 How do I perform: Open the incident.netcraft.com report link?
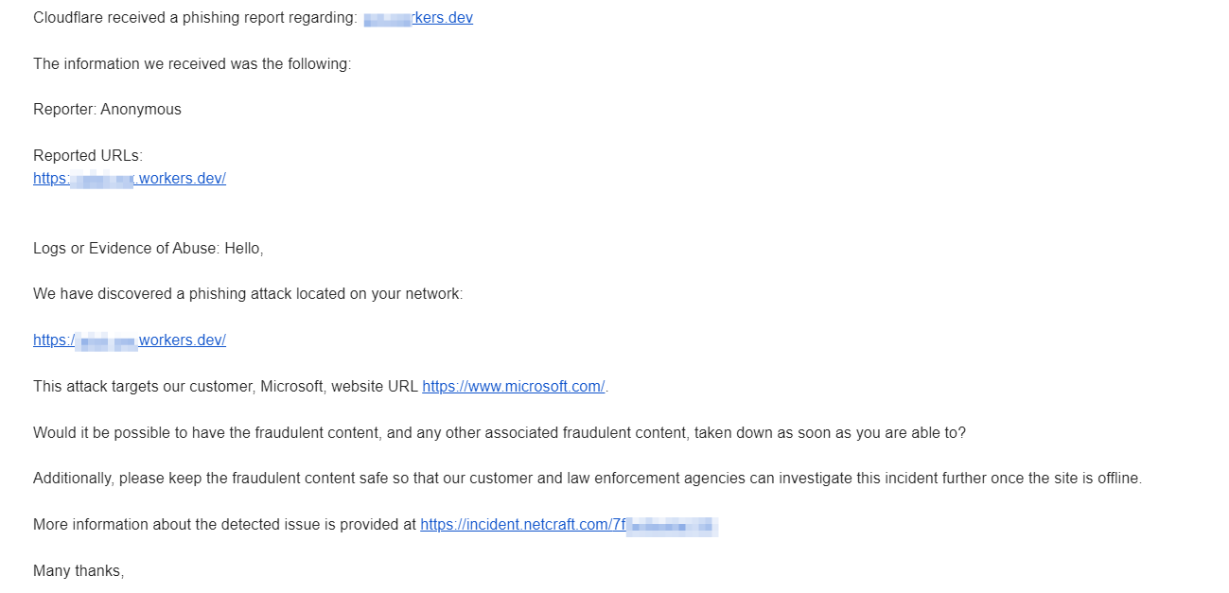(x=569, y=525)
